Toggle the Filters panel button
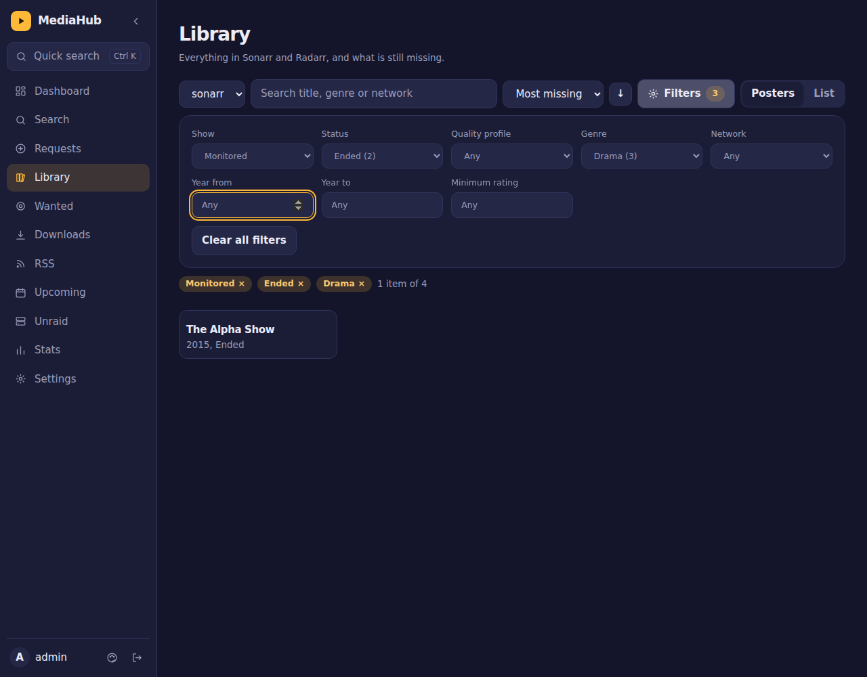This screenshot has height=677, width=867. coord(686,93)
